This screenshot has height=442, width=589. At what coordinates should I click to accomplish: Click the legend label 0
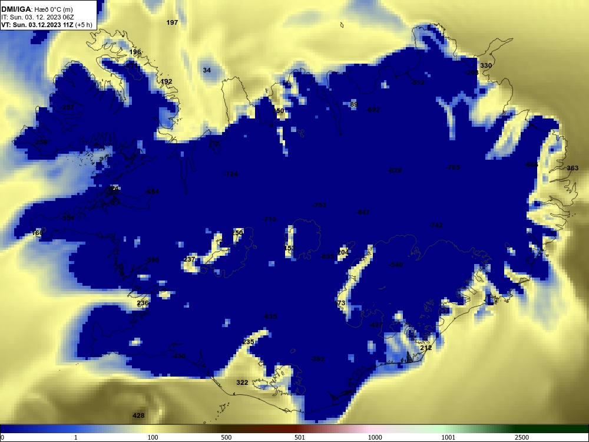[2, 437]
